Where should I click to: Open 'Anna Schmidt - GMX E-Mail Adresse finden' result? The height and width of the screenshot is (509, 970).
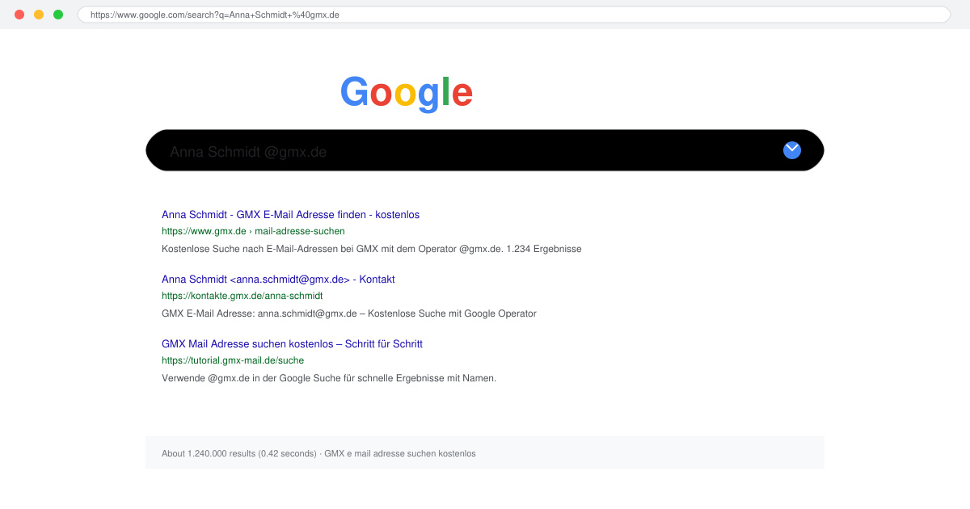pyautogui.click(x=290, y=214)
